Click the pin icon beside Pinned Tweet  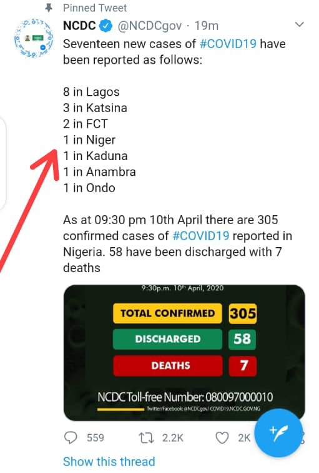[49, 8]
